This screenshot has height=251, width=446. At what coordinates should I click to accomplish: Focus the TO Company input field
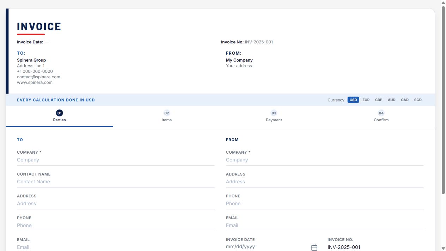pos(116,160)
